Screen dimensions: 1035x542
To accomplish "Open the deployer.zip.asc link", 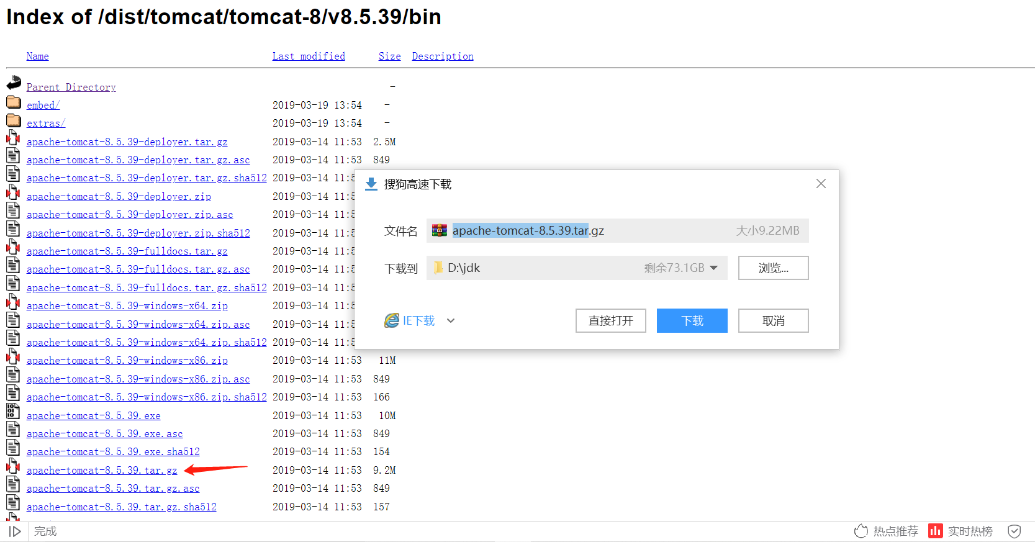I will [x=130, y=215].
